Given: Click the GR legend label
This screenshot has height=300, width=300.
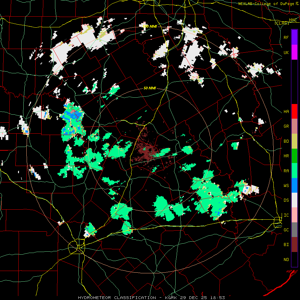Looking at the screenshot, I should [286, 126].
